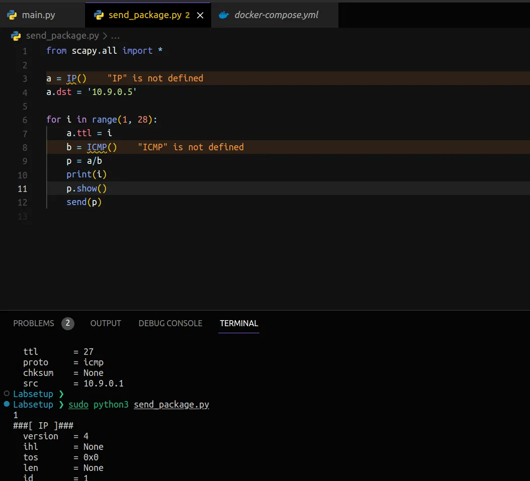
Task: Open the send_package.py breadcrumb file picker
Action: (62, 36)
